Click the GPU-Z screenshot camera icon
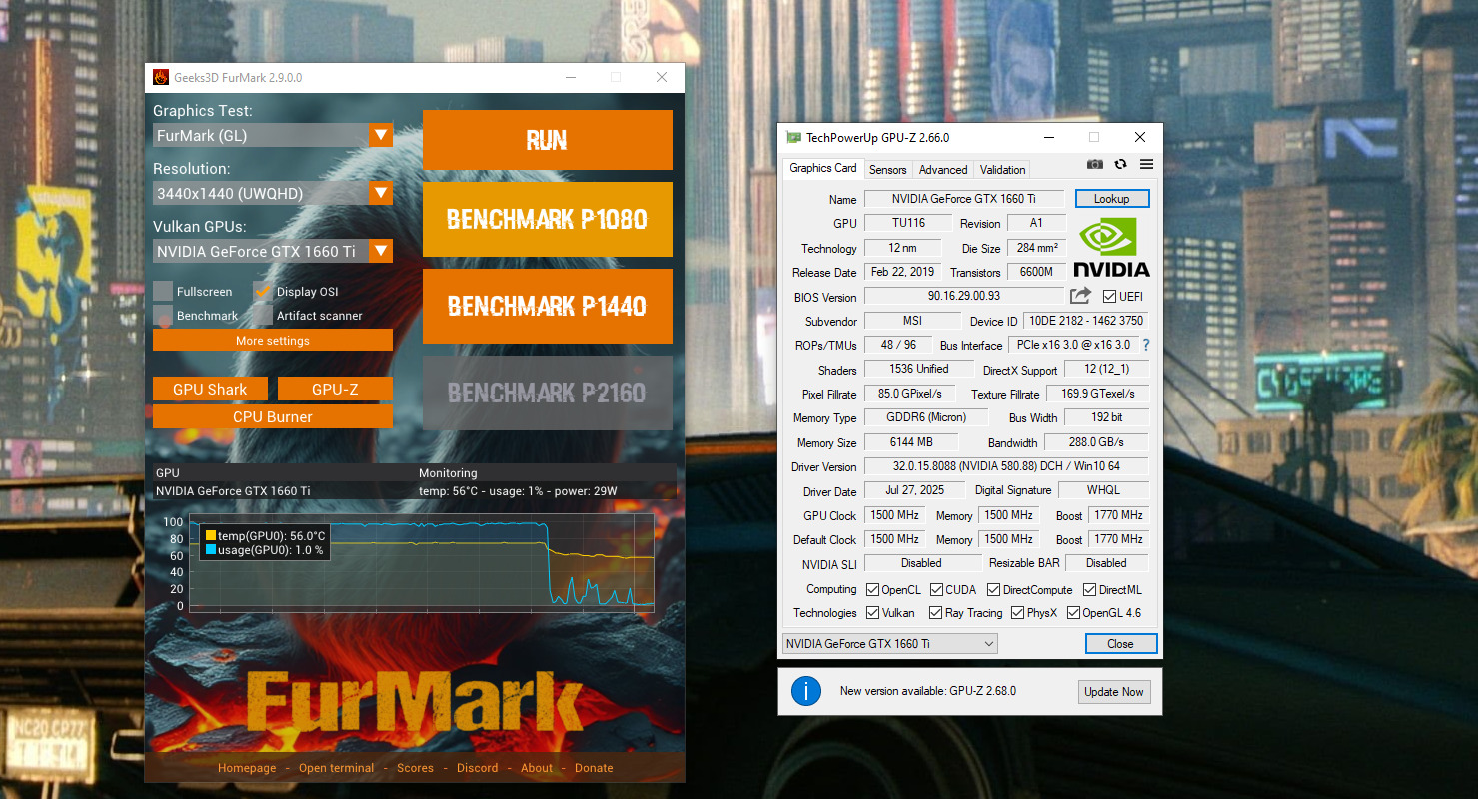 coord(1095,164)
